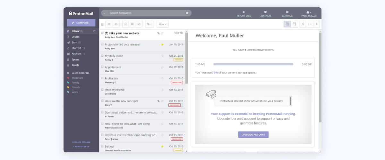Click the yellow tag on 'My daily quote'
Image resolution: width=385 pixels, height=160 pixels.
click(178, 60)
